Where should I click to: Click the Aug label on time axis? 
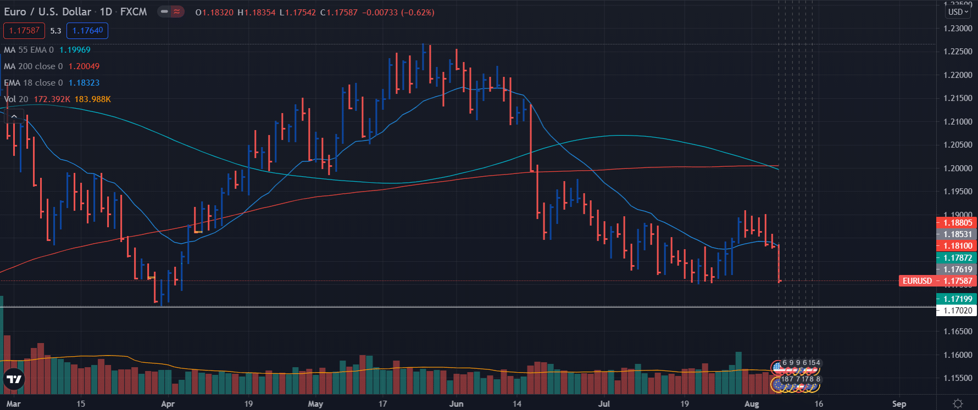click(x=752, y=404)
